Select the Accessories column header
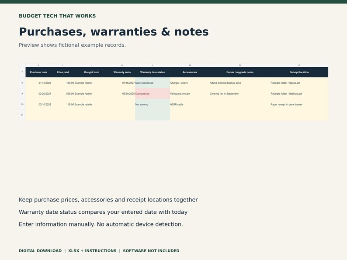Image resolution: width=347 pixels, height=260 pixels. coord(190,72)
